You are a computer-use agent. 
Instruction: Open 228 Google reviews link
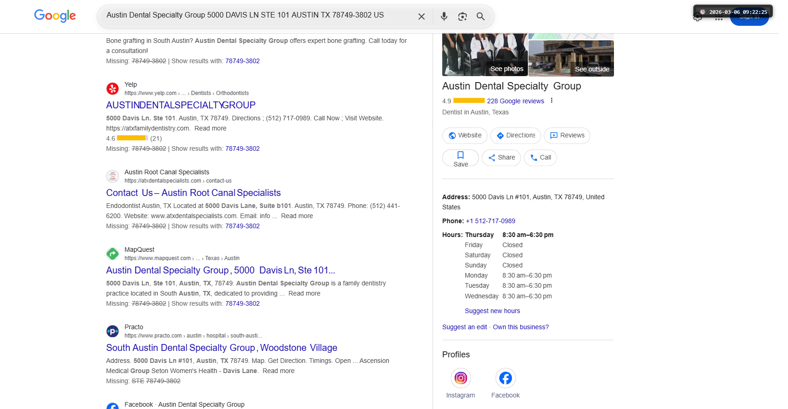tap(515, 101)
